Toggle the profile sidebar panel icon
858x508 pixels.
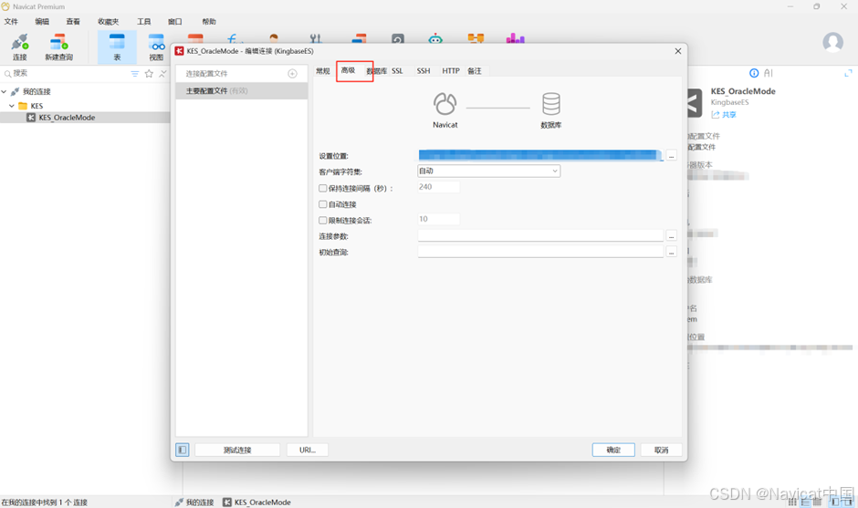tap(183, 450)
